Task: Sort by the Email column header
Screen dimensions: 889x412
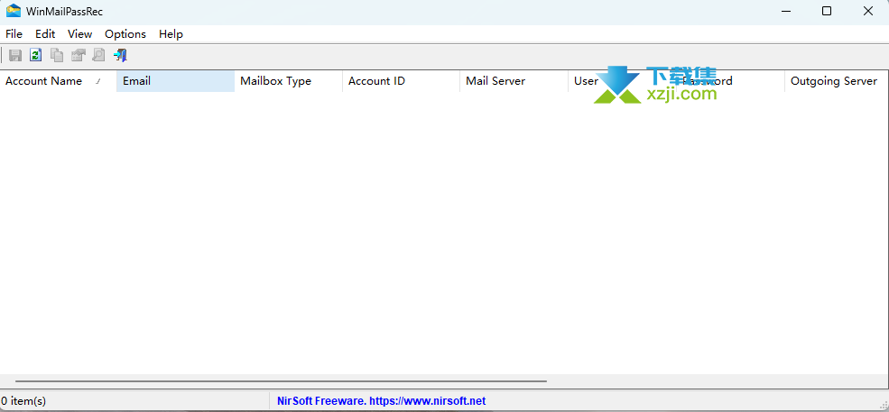Action: point(176,81)
